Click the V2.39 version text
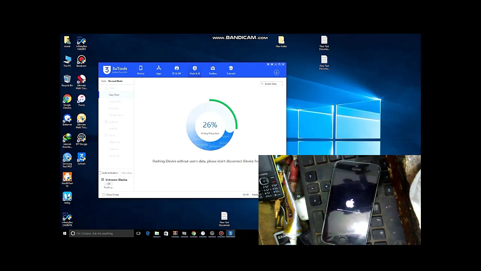The width and height of the screenshot is (481, 271). [x=246, y=195]
